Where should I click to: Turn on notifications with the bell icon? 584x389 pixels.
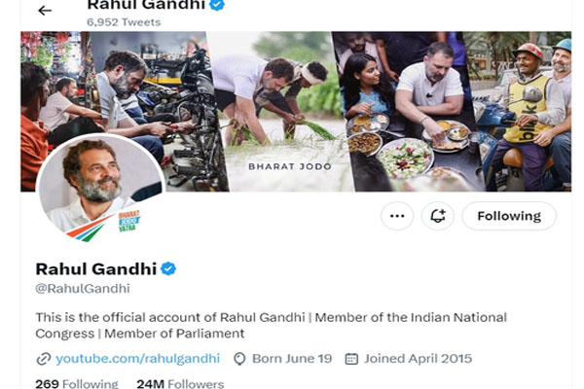tap(437, 216)
